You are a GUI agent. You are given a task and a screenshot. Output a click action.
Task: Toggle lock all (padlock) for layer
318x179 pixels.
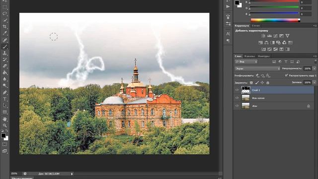[268, 83]
